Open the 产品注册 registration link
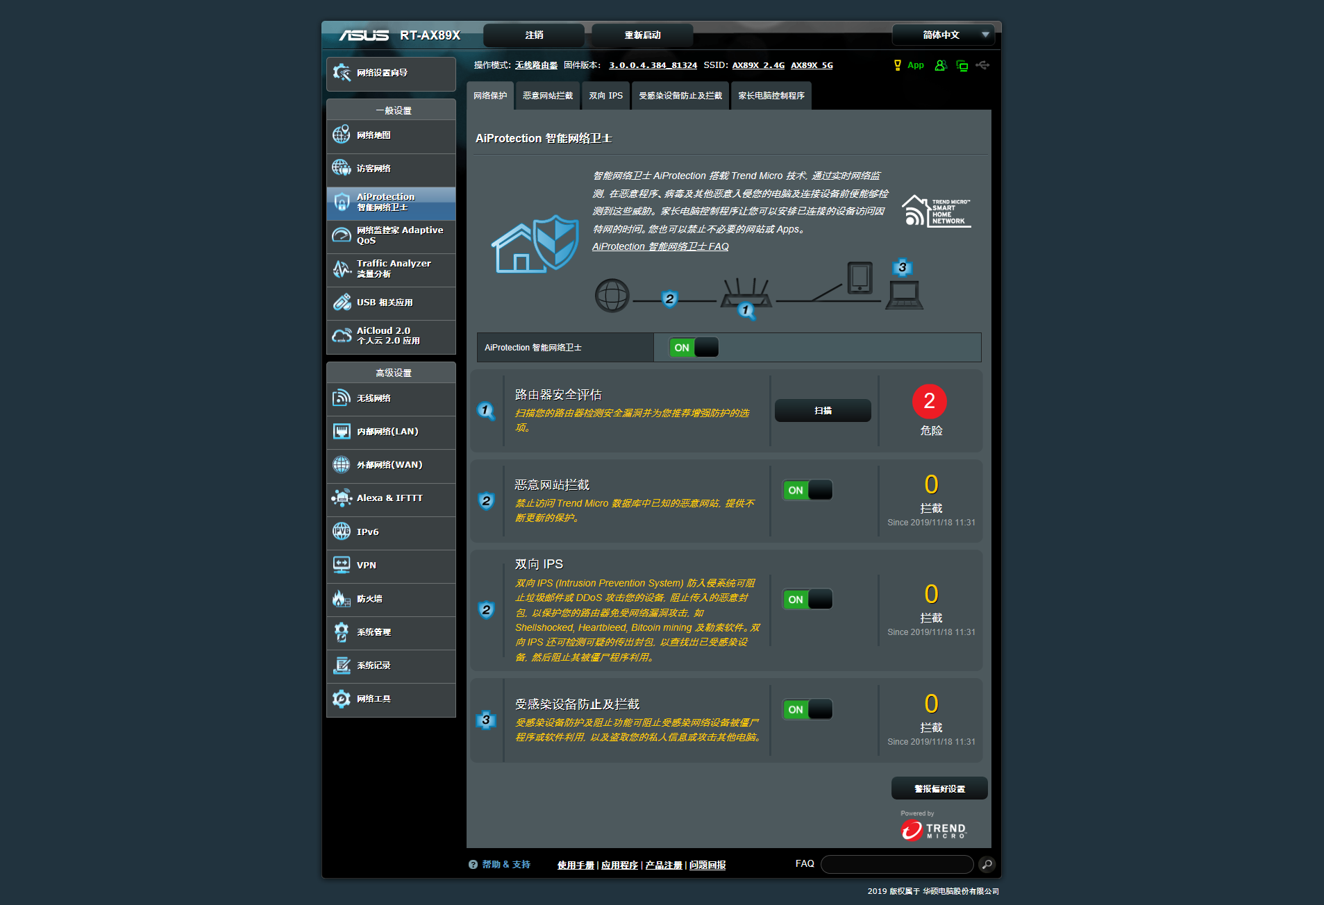 tap(664, 865)
